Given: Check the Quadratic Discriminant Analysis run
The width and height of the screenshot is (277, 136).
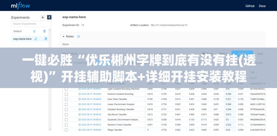Looking at the screenshot, I should (66, 120).
